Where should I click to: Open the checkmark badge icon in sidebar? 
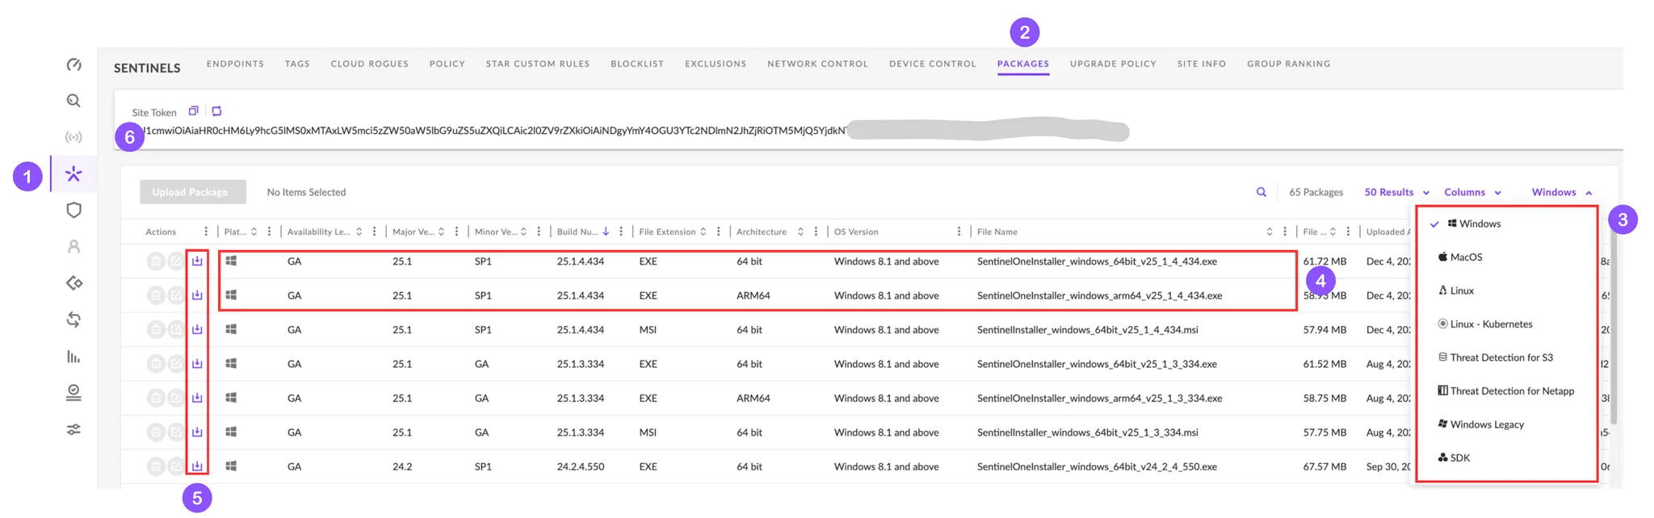[x=73, y=393]
